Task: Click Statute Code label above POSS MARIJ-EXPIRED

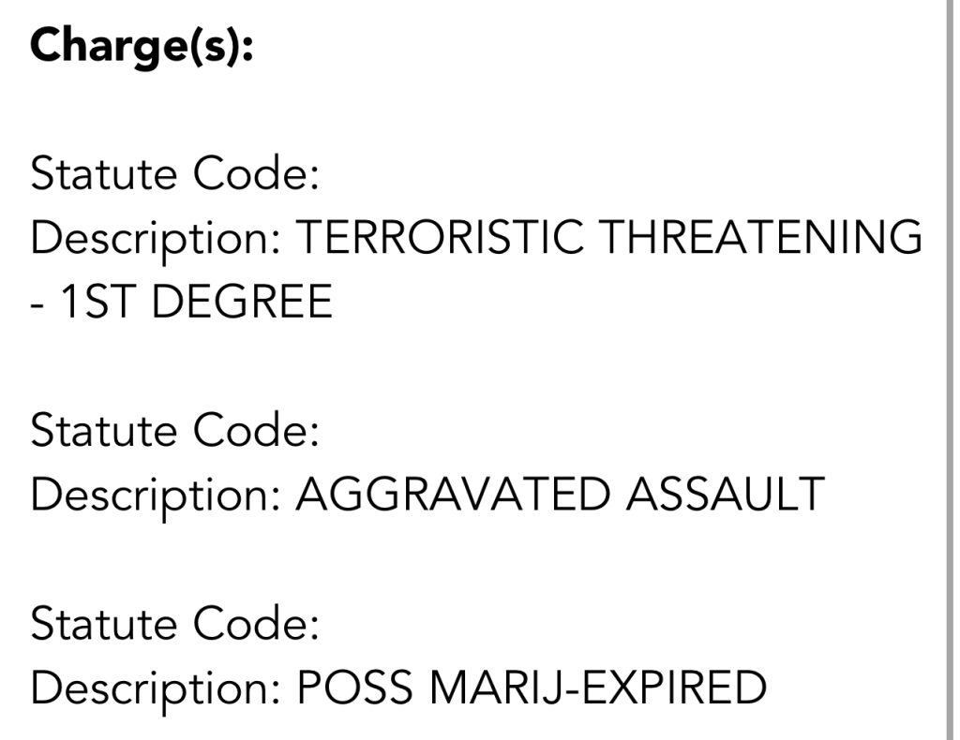Action: pos(175,624)
